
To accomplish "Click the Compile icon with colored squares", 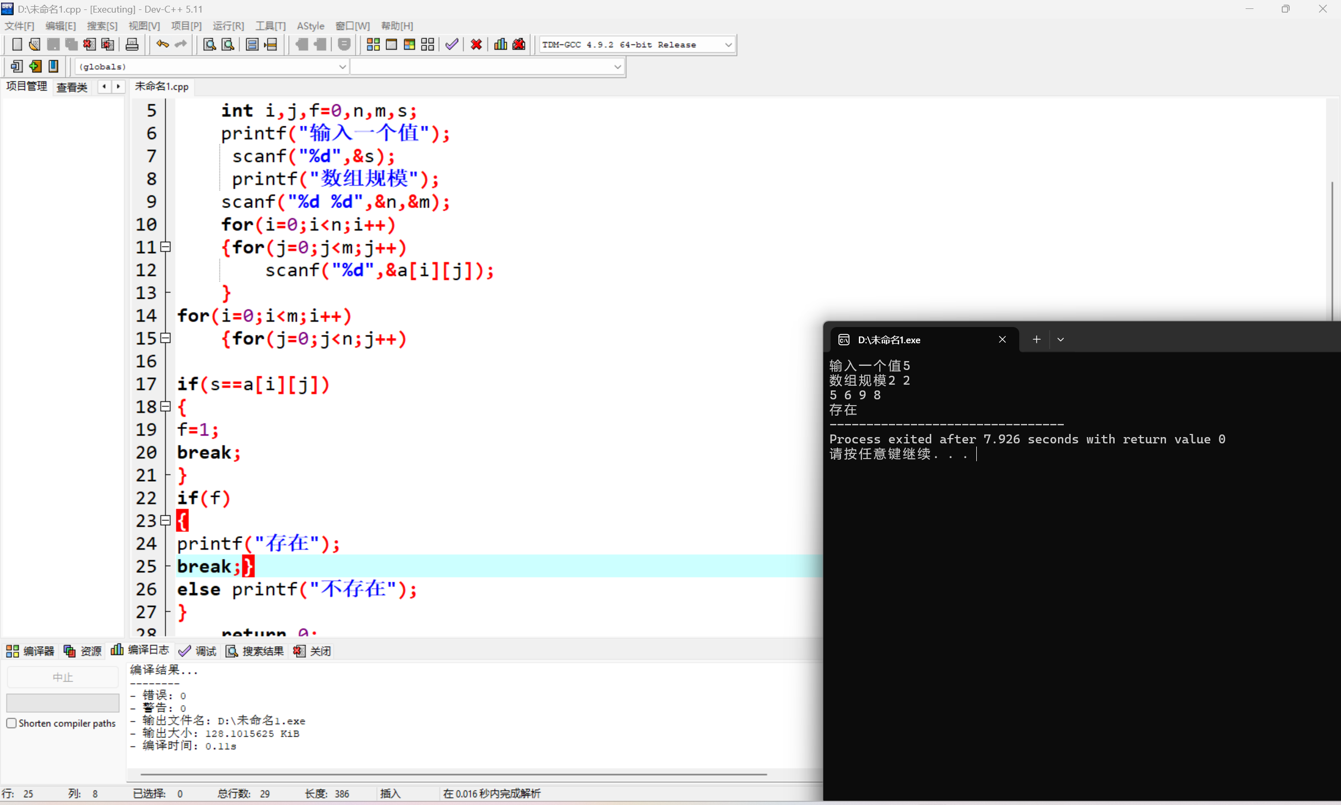I will pos(373,45).
